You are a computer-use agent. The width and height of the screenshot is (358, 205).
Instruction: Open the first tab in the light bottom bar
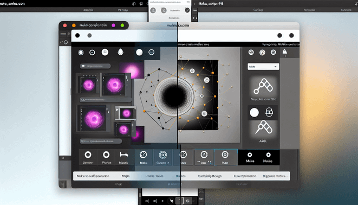[93, 176]
